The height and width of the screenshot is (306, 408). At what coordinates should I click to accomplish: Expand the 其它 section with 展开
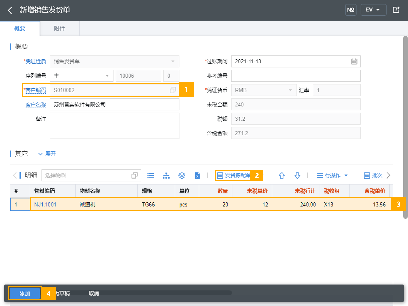(x=47, y=154)
